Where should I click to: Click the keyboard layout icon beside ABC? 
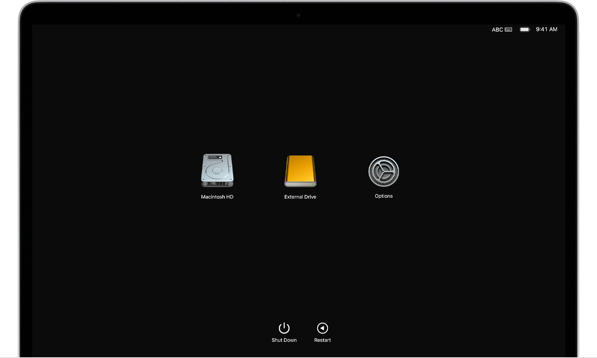point(508,29)
